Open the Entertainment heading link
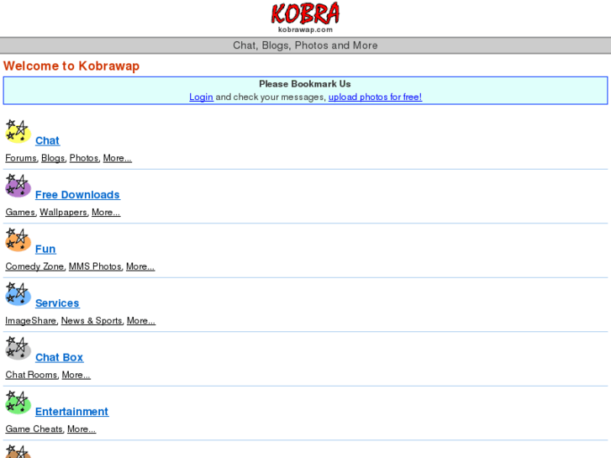The height and width of the screenshot is (458, 611). (x=71, y=412)
